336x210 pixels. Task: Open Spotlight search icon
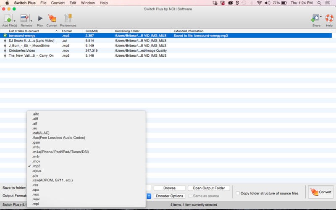click(319, 3)
